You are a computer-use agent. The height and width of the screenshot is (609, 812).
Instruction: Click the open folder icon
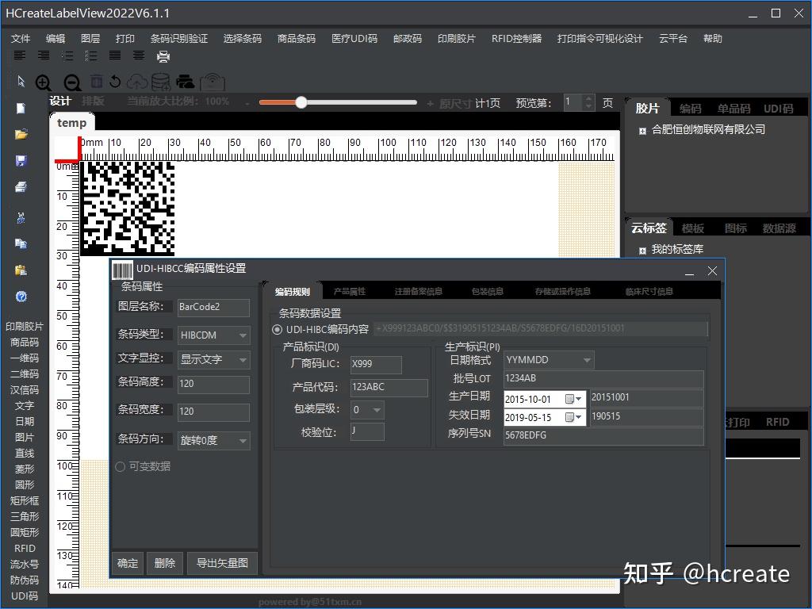click(21, 135)
